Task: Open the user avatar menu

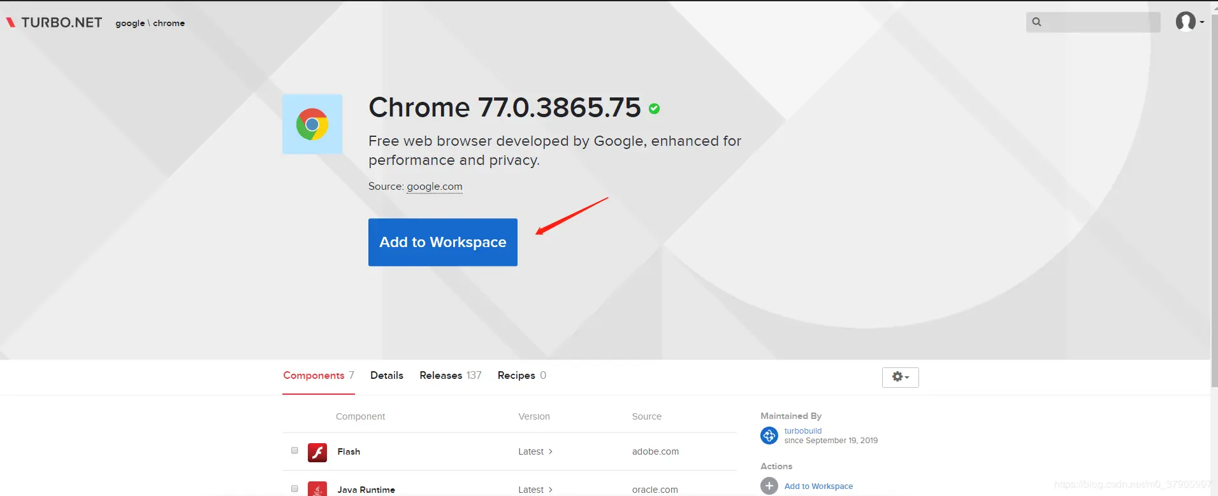Action: pos(1189,22)
